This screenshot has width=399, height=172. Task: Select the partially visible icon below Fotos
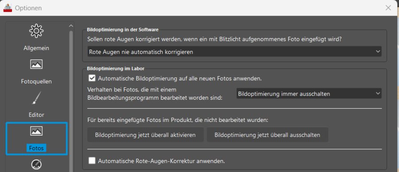click(36, 165)
